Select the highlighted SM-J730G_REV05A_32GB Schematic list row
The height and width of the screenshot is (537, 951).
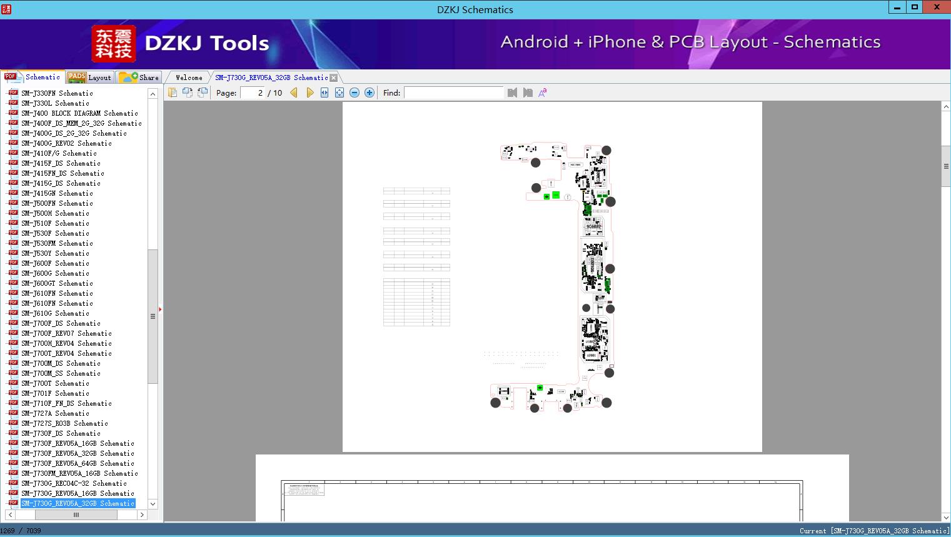point(78,503)
